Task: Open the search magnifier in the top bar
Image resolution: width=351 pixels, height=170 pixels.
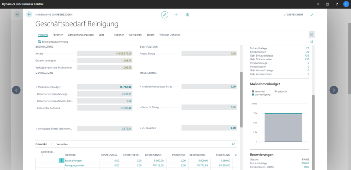Action: (x=318, y=4)
